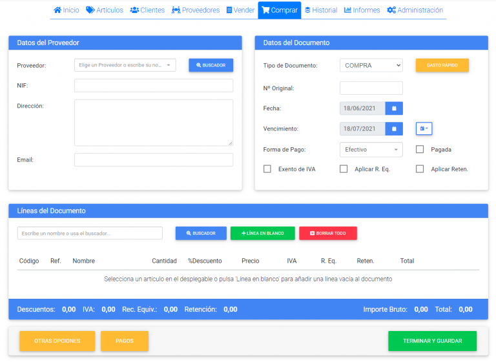Open the Vencimiento calendar picker icon
This screenshot has height=362, width=496.
point(394,129)
